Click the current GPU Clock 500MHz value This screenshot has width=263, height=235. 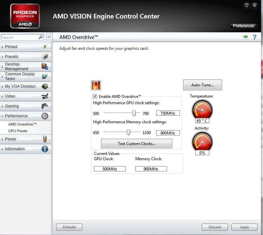pos(110,169)
